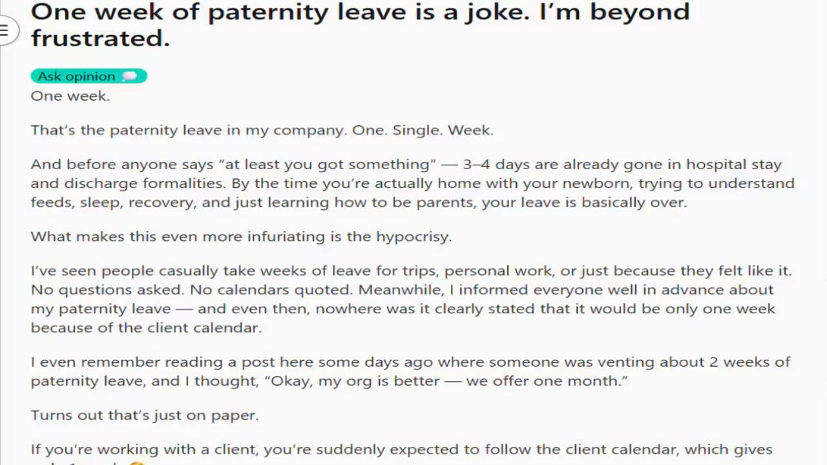This screenshot has width=827, height=465.
Task: Click the text "we offer one month"
Action: coord(544,381)
